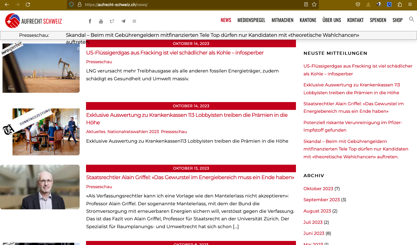Click the Presseschau: ticker label
The image size is (417, 245).
coord(34,35)
